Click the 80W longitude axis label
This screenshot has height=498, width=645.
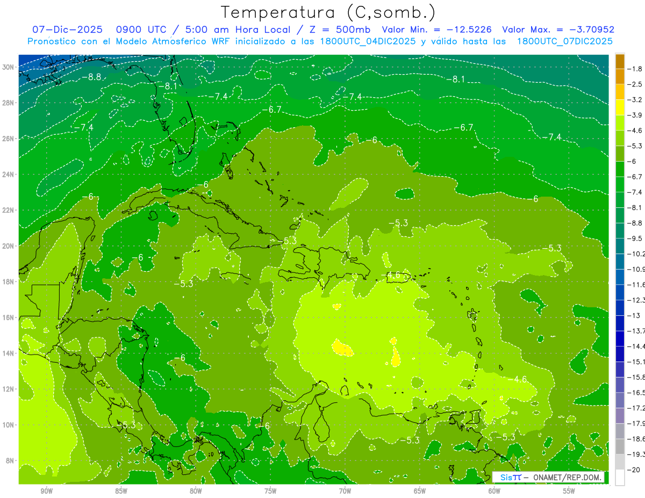pos(196,491)
